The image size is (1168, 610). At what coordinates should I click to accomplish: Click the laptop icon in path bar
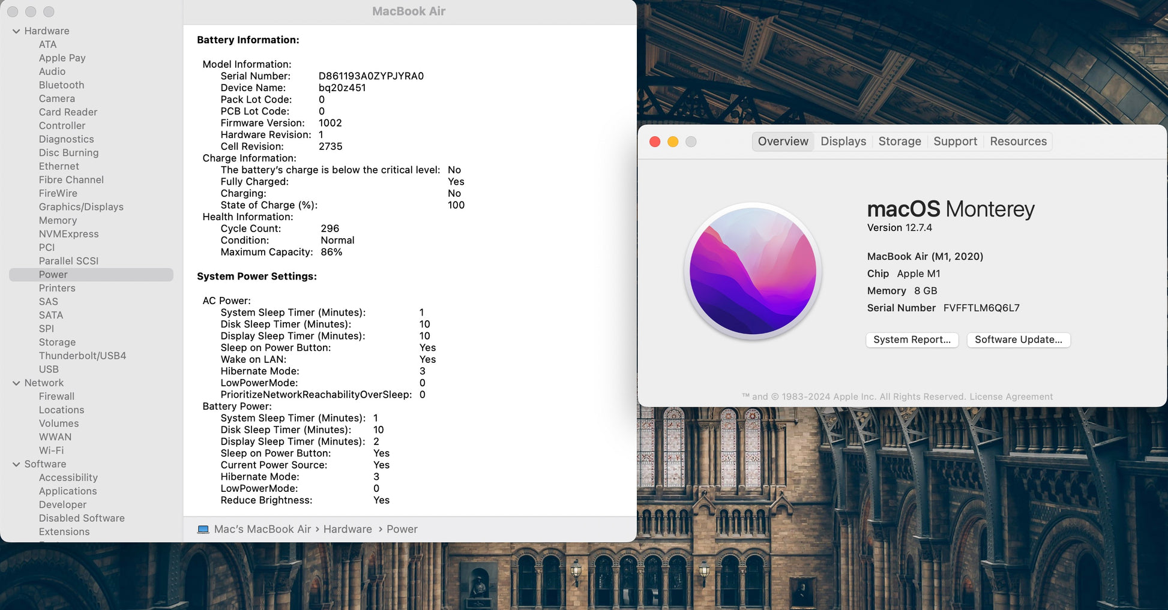(203, 530)
